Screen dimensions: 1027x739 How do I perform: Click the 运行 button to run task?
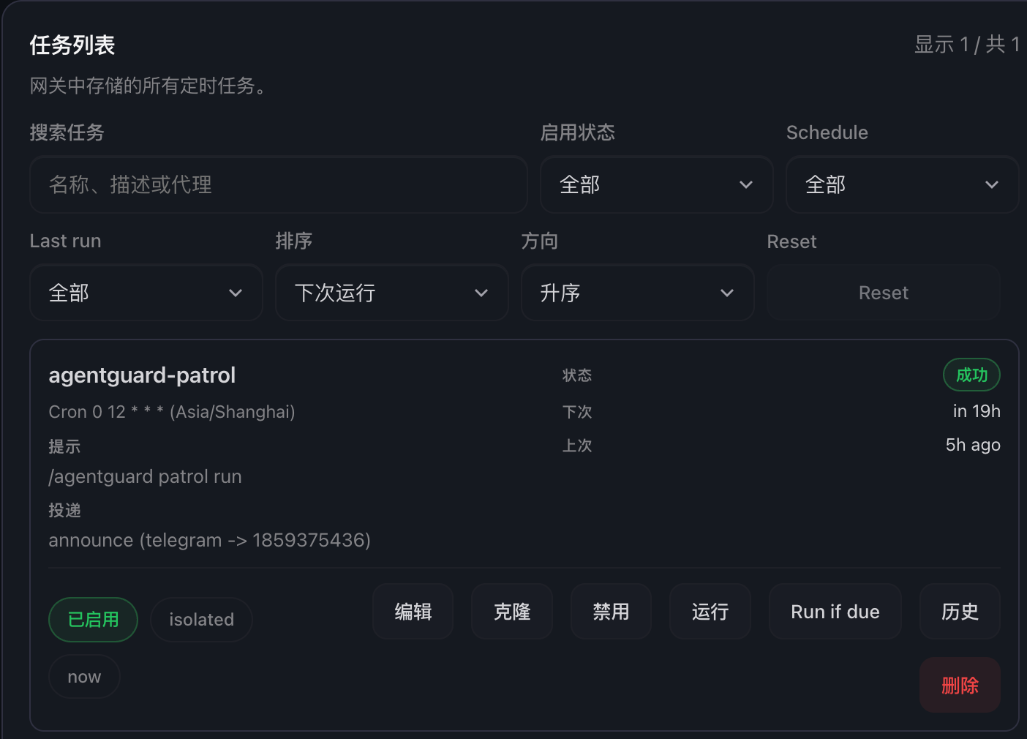(x=710, y=612)
